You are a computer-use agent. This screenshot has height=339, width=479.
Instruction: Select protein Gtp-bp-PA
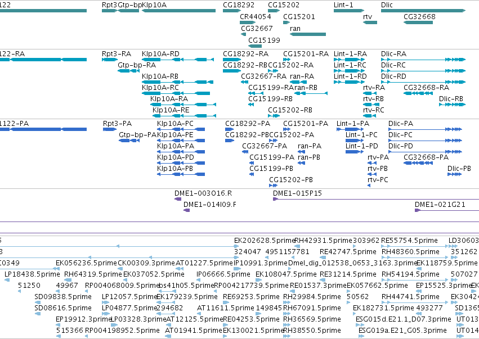click(129, 141)
